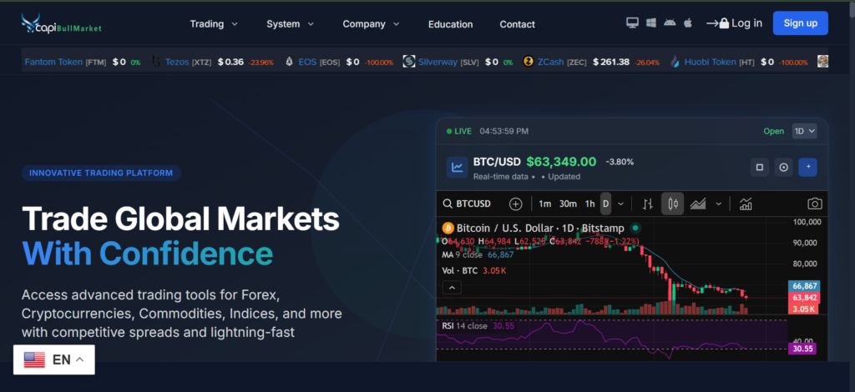Open the indicators icon in chart toolbar
This screenshot has height=392, width=855.
tap(746, 204)
